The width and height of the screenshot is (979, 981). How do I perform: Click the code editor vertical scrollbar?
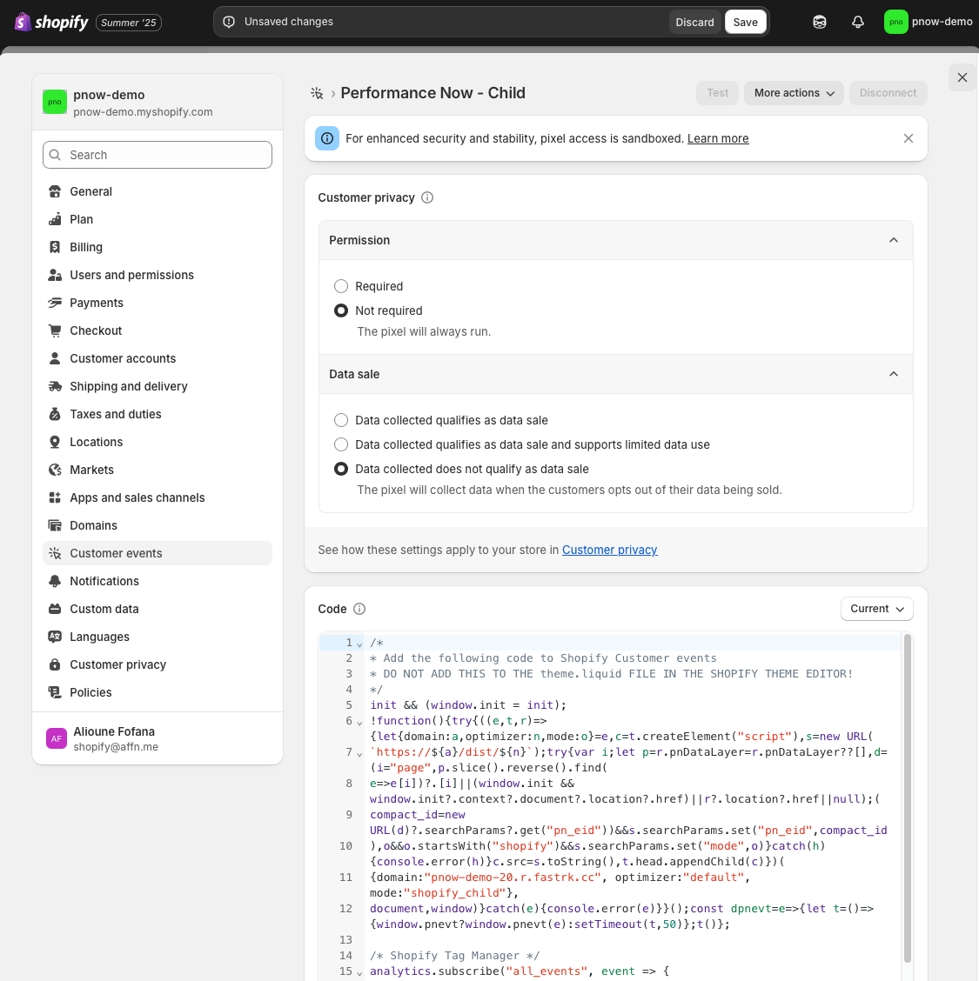point(907,797)
